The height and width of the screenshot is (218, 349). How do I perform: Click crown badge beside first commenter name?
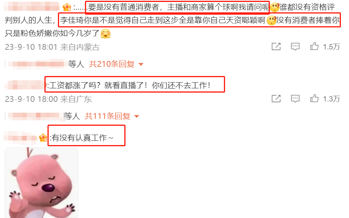click(66, 7)
